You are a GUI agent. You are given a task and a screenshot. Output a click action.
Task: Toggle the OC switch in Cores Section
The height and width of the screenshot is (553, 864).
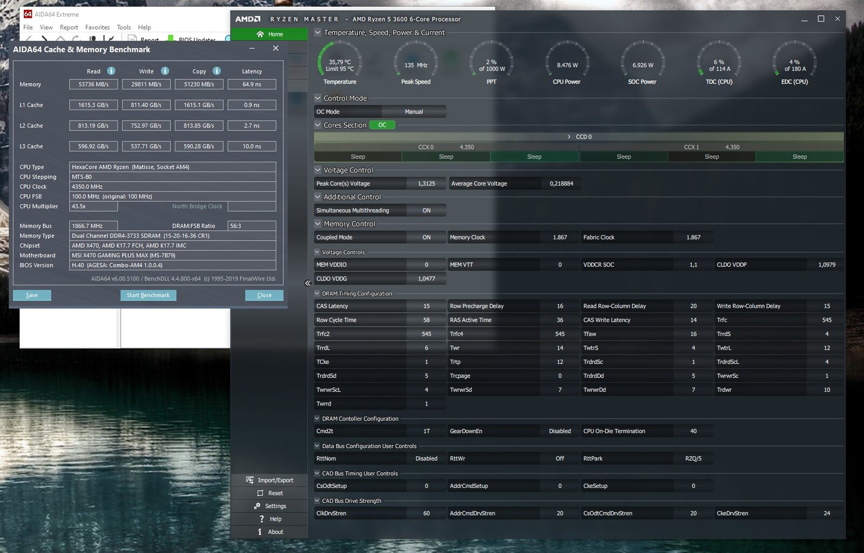click(382, 125)
